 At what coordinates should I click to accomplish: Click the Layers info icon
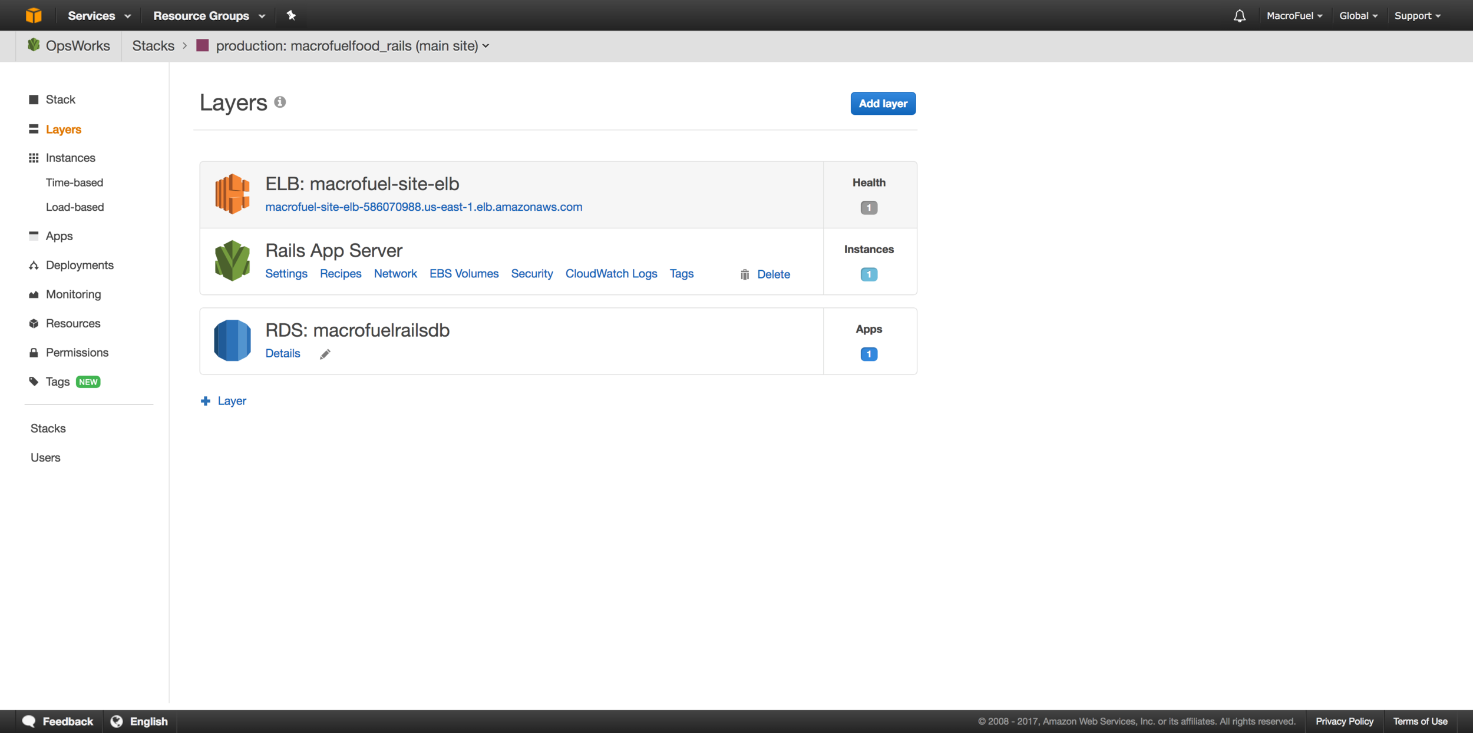coord(280,102)
